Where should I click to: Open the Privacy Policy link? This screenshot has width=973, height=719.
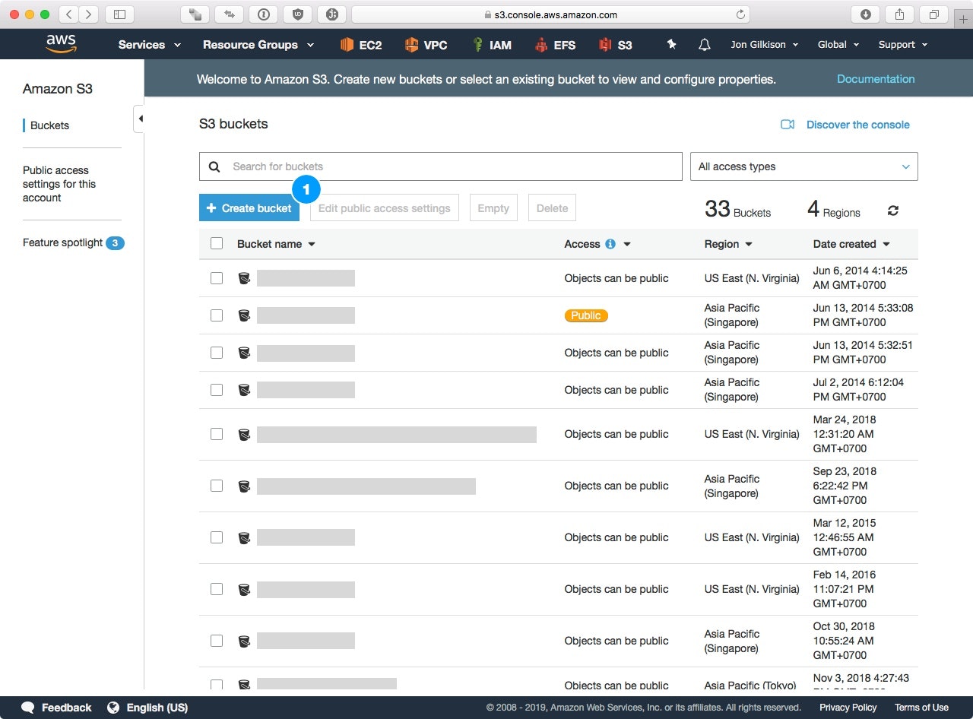pos(848,708)
